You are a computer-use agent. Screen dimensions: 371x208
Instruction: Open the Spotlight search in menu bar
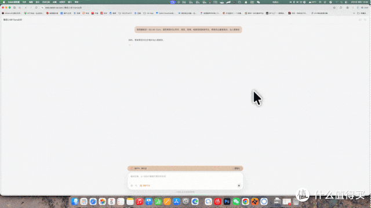(341, 2)
